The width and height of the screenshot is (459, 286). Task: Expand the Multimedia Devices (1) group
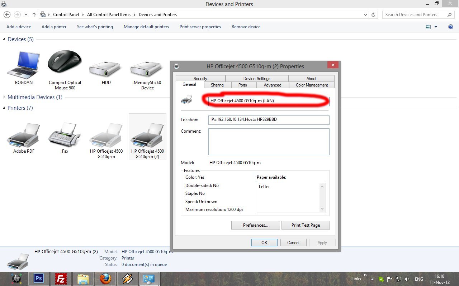click(4, 97)
